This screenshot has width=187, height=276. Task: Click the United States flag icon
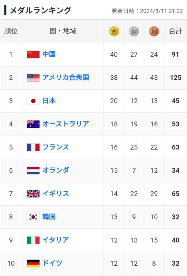point(33,78)
